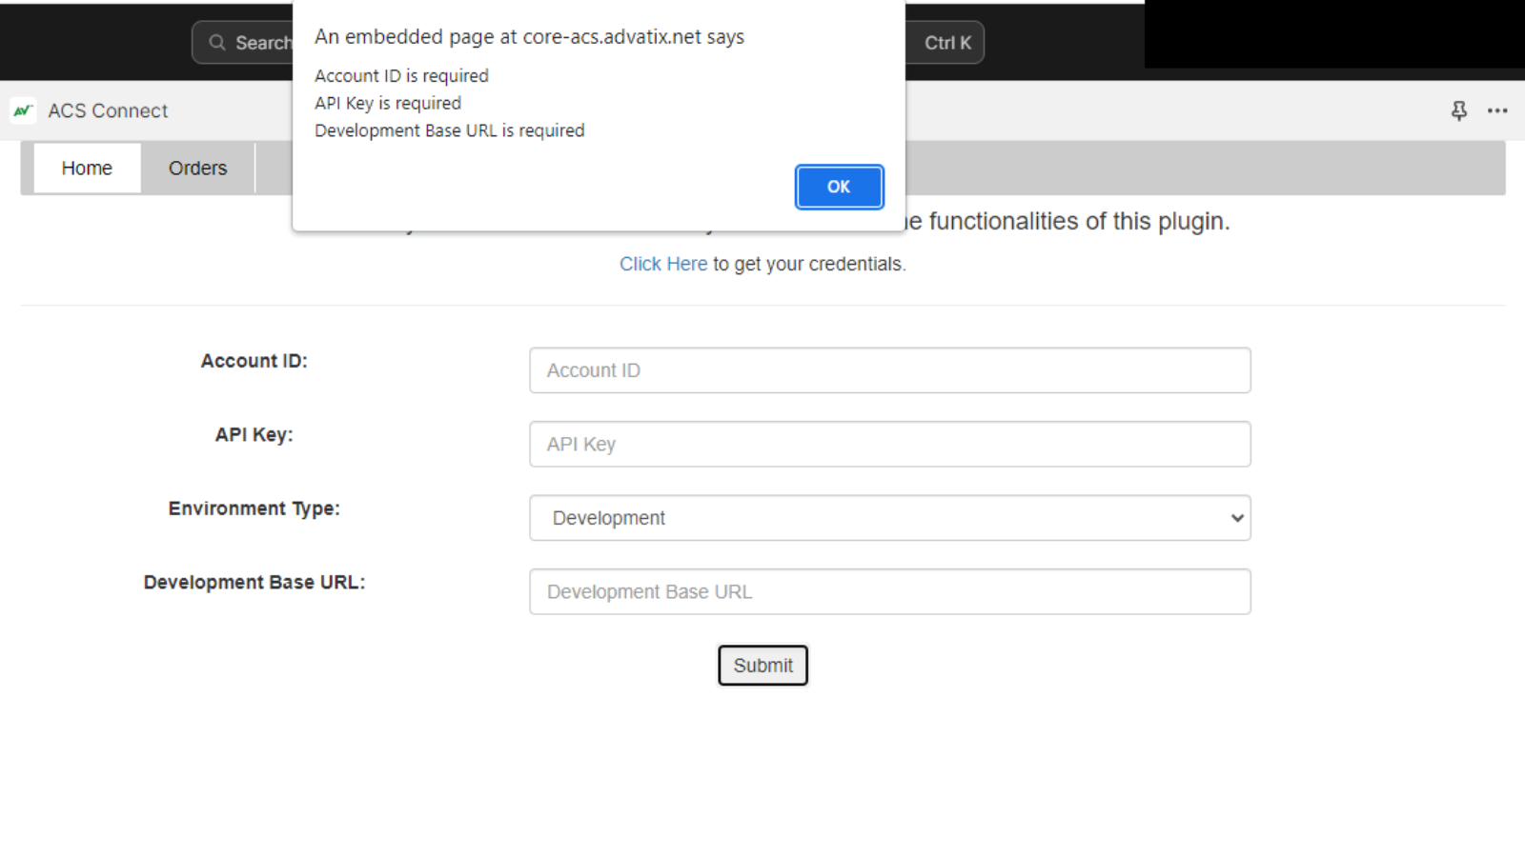Screen dimensions: 1525x857
Task: Click the green ACS Connect logo
Action: point(21,110)
